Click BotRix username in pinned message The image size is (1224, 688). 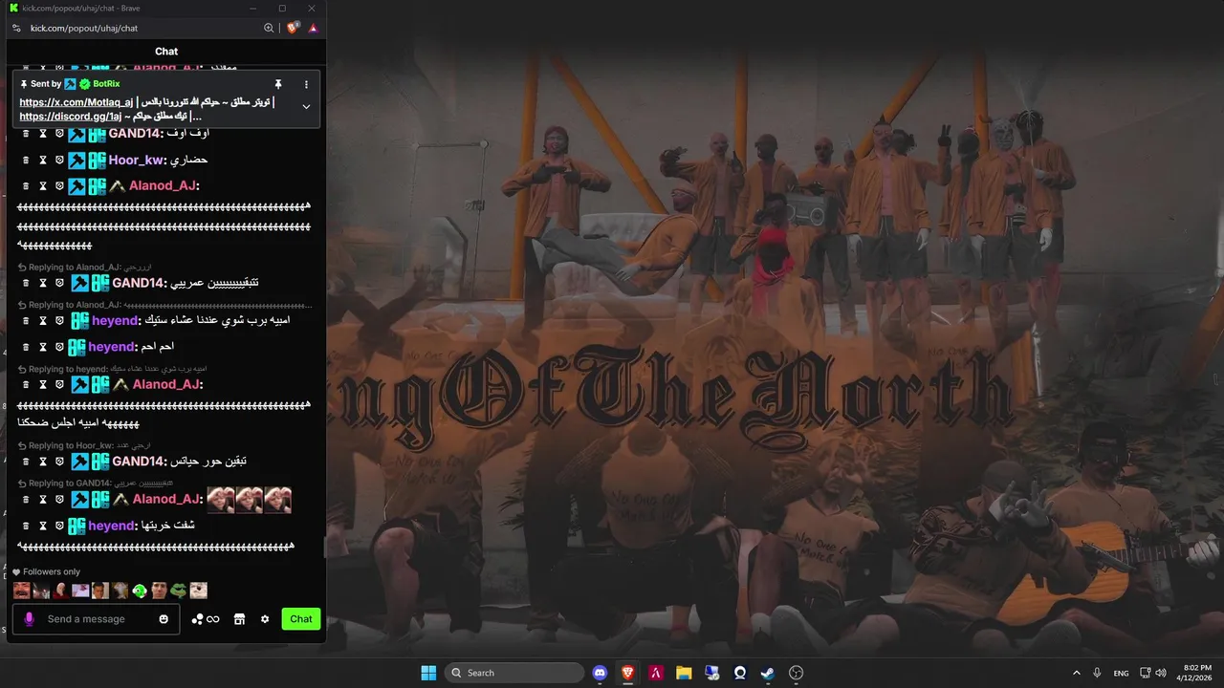pos(106,84)
